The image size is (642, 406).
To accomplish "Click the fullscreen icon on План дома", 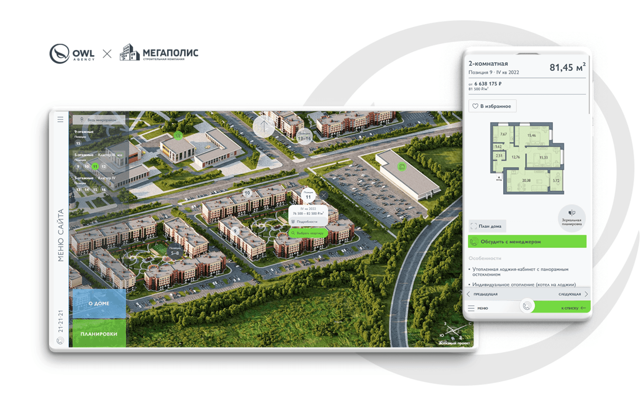I will (x=474, y=226).
